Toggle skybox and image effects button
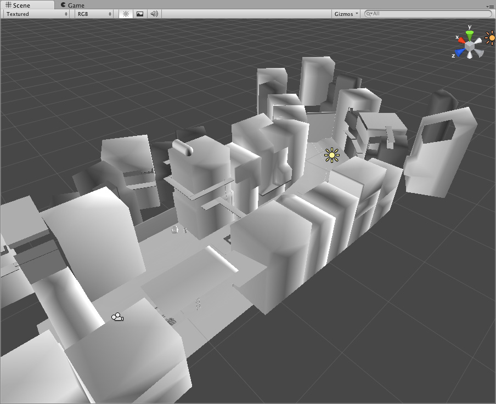This screenshot has width=496, height=404. click(x=140, y=14)
